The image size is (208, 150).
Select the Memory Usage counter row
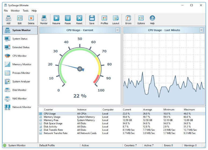[122, 117]
